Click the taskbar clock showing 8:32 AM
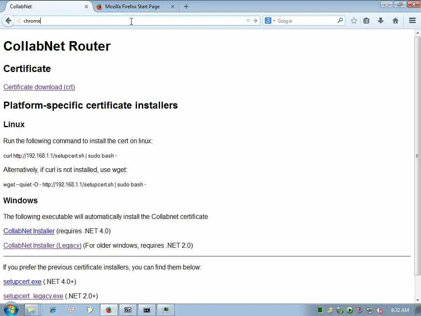 click(x=400, y=310)
